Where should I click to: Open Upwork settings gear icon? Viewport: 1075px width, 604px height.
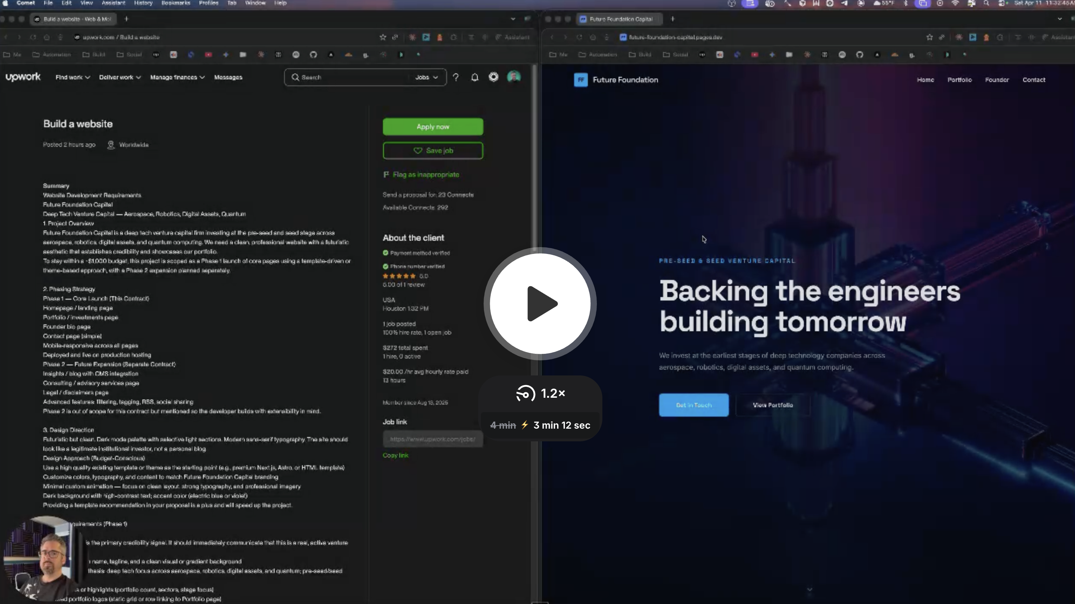(x=493, y=77)
